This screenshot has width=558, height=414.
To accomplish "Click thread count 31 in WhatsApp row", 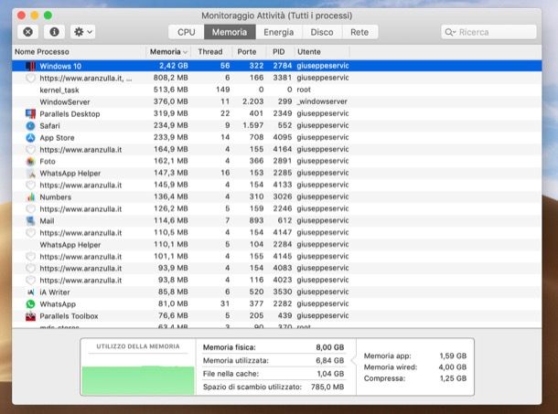I will point(225,303).
